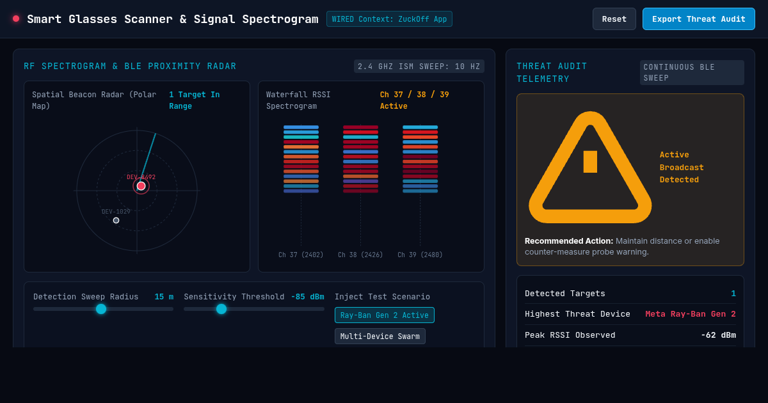
Task: Click the 'Highest Threat Device' label
Action: click(577, 314)
